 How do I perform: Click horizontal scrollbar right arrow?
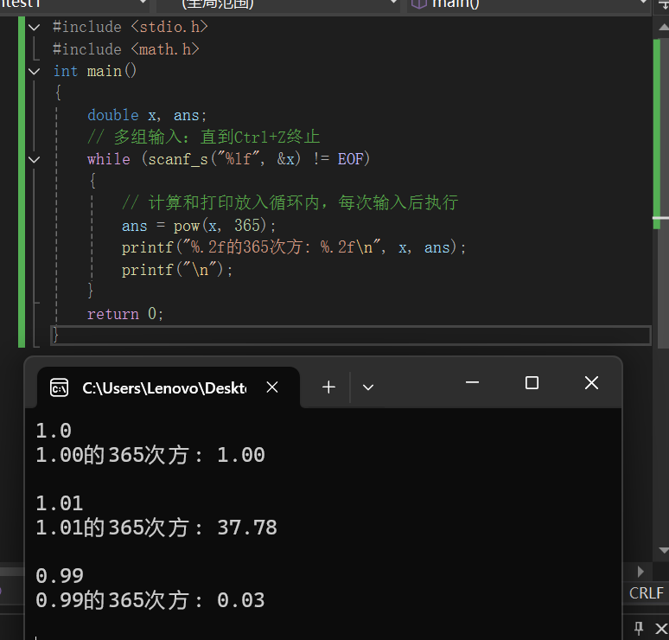coord(640,572)
